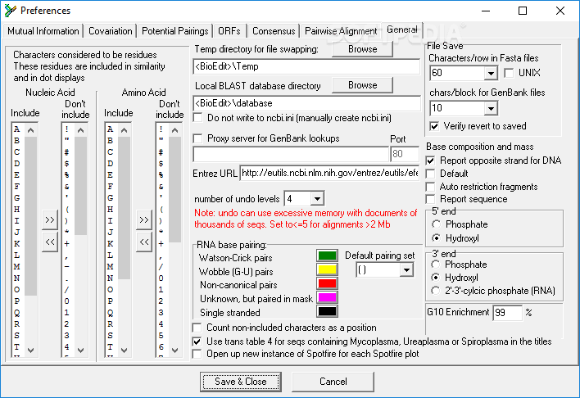Click down arrow of Nucleic Acid Don't include list
Viewport: 580px width, 398px height.
tap(81, 350)
